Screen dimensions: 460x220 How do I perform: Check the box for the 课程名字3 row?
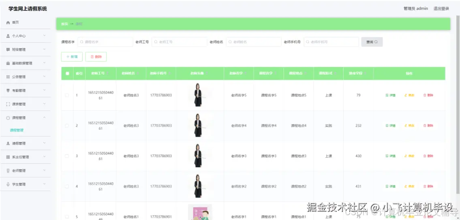pyautogui.click(x=67, y=156)
